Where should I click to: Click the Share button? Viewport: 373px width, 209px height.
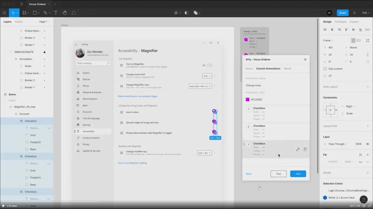(343, 13)
